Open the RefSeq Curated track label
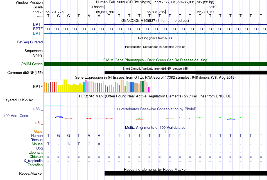This screenshot has height=180, width=267. [30, 42]
